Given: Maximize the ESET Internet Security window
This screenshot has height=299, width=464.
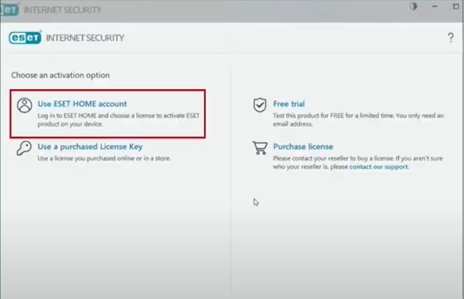Looking at the screenshot, I should (x=456, y=7).
